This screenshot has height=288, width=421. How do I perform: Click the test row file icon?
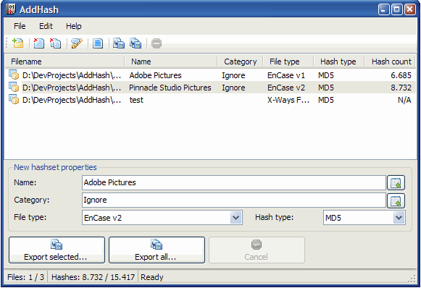coord(14,99)
